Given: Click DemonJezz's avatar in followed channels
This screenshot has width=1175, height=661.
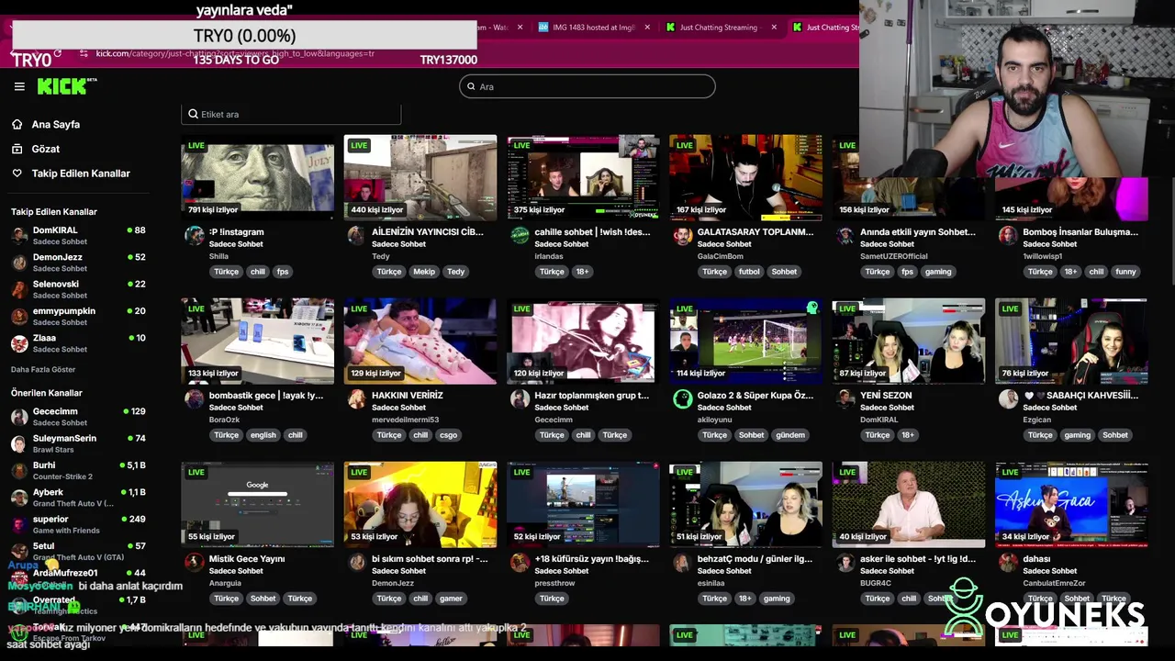Looking at the screenshot, I should click(x=19, y=263).
